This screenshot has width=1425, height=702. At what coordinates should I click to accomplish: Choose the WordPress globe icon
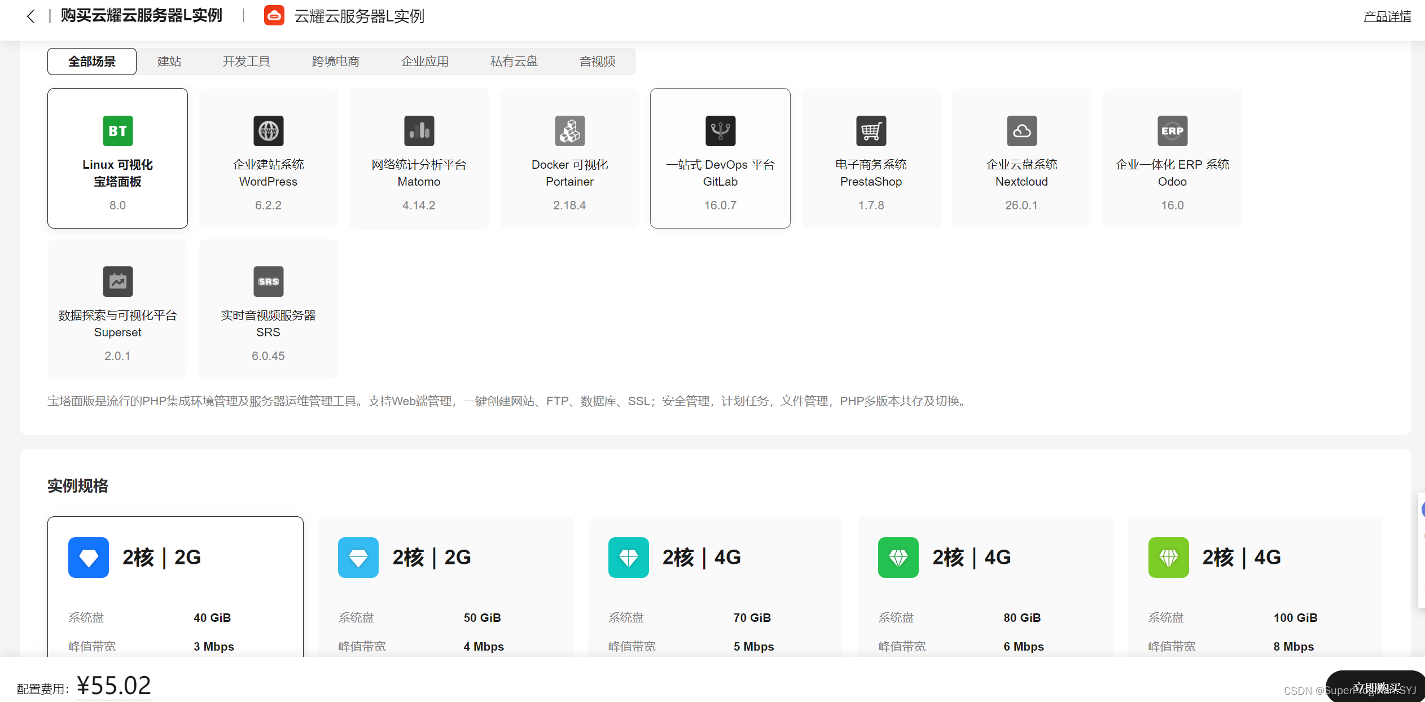tap(268, 131)
